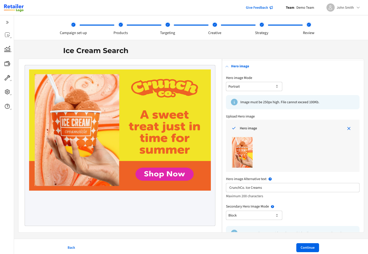Open the wrench tools icon in sidebar
This screenshot has height=254, width=368.
(x=7, y=78)
